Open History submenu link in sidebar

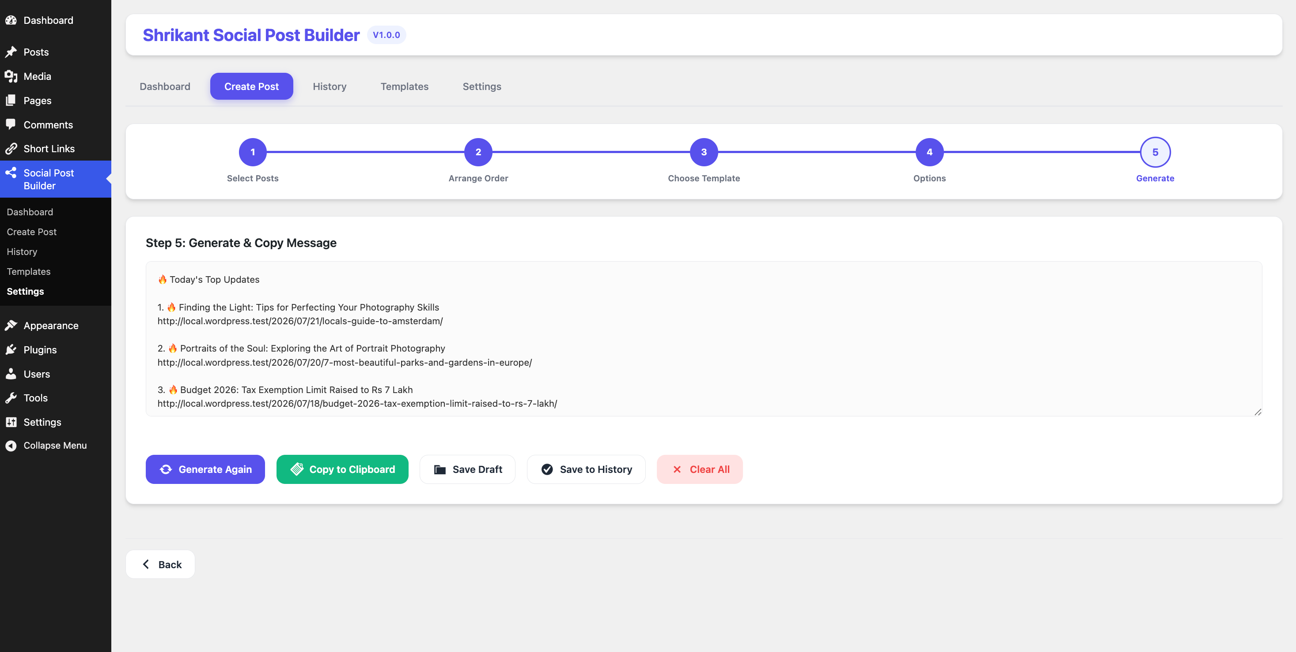click(22, 251)
